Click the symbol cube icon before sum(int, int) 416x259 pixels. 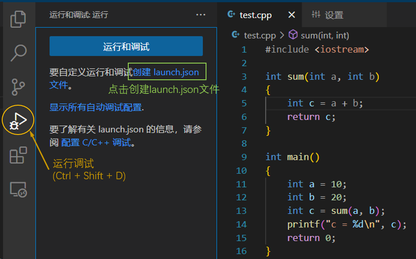point(293,35)
